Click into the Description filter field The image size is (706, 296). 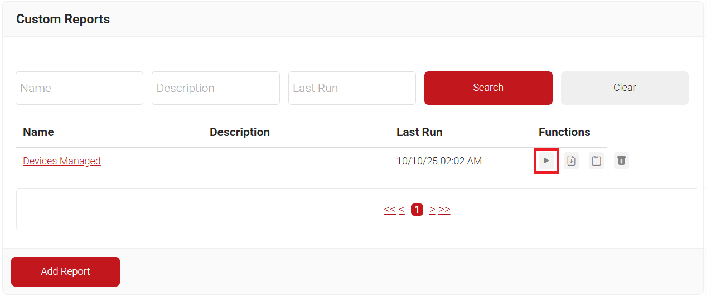click(215, 88)
